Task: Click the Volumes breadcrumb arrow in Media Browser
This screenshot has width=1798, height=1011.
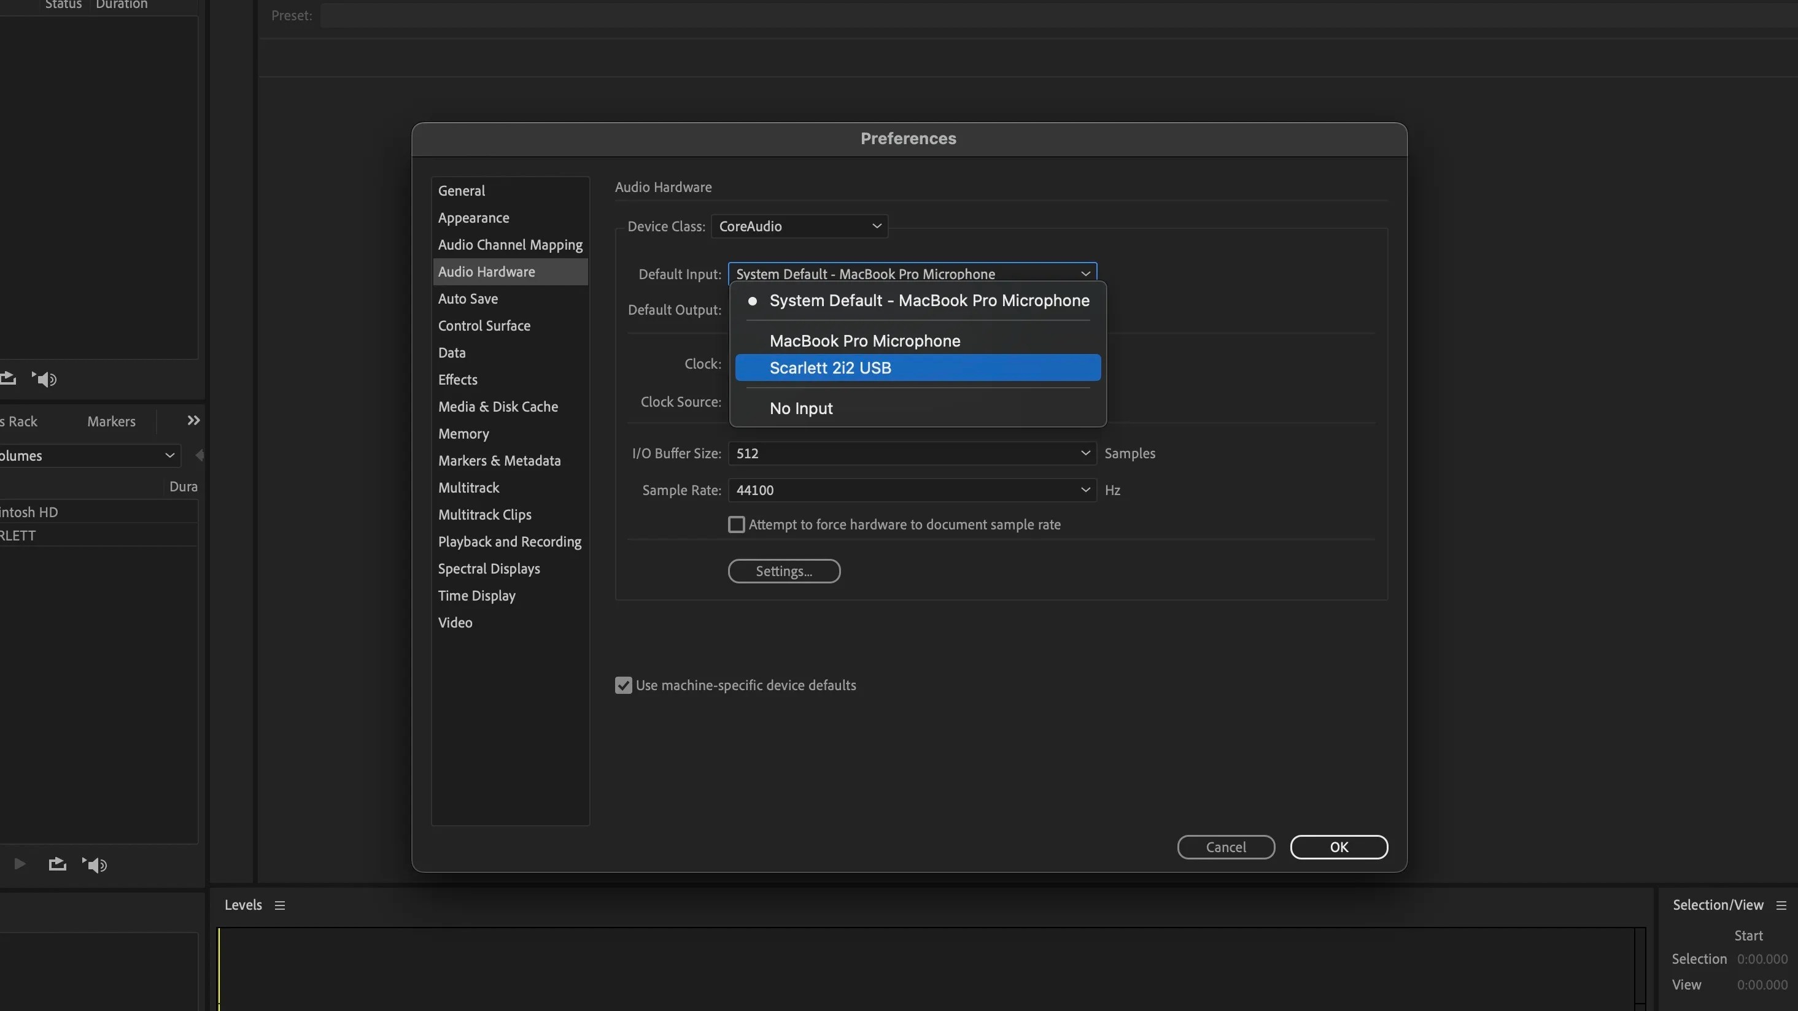Action: pyautogui.click(x=169, y=455)
